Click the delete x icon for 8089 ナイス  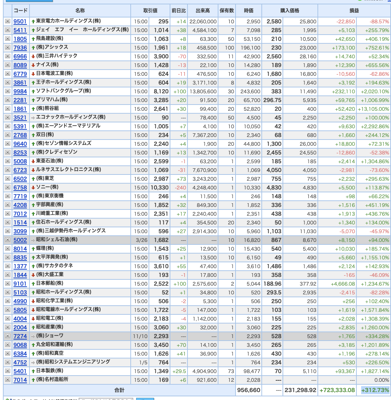point(8,65)
